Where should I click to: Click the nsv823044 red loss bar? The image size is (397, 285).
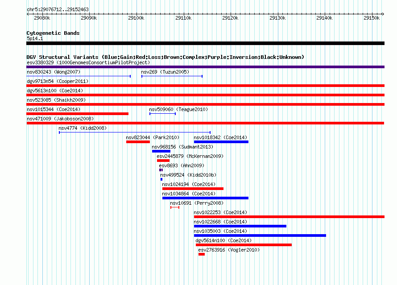coord(138,142)
